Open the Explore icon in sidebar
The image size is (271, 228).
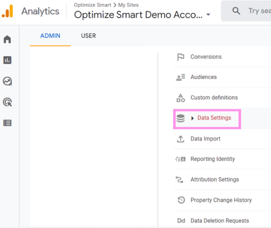pyautogui.click(x=7, y=81)
